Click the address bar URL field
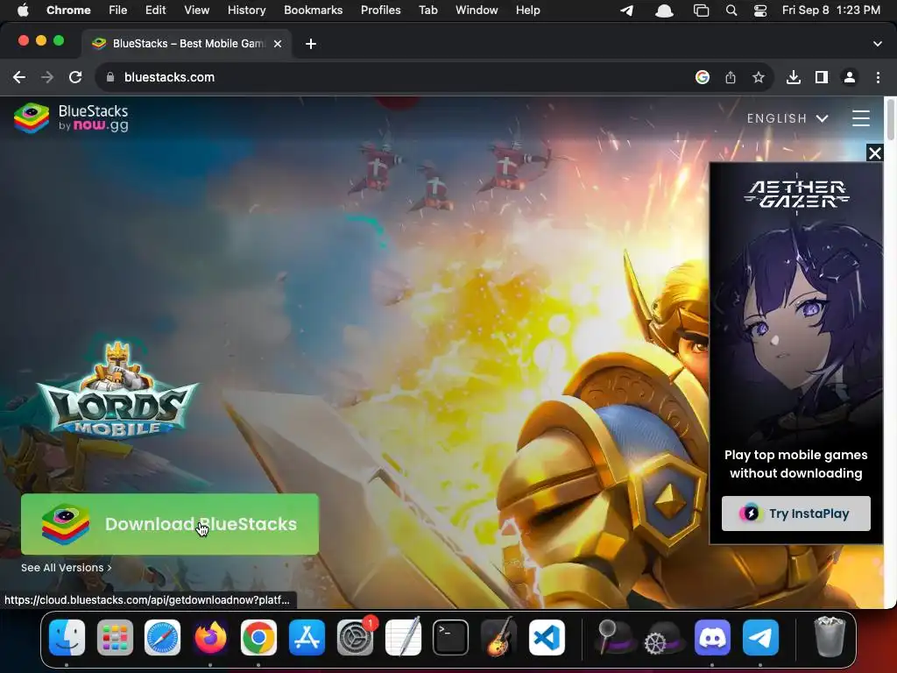This screenshot has height=673, width=897. click(395, 77)
